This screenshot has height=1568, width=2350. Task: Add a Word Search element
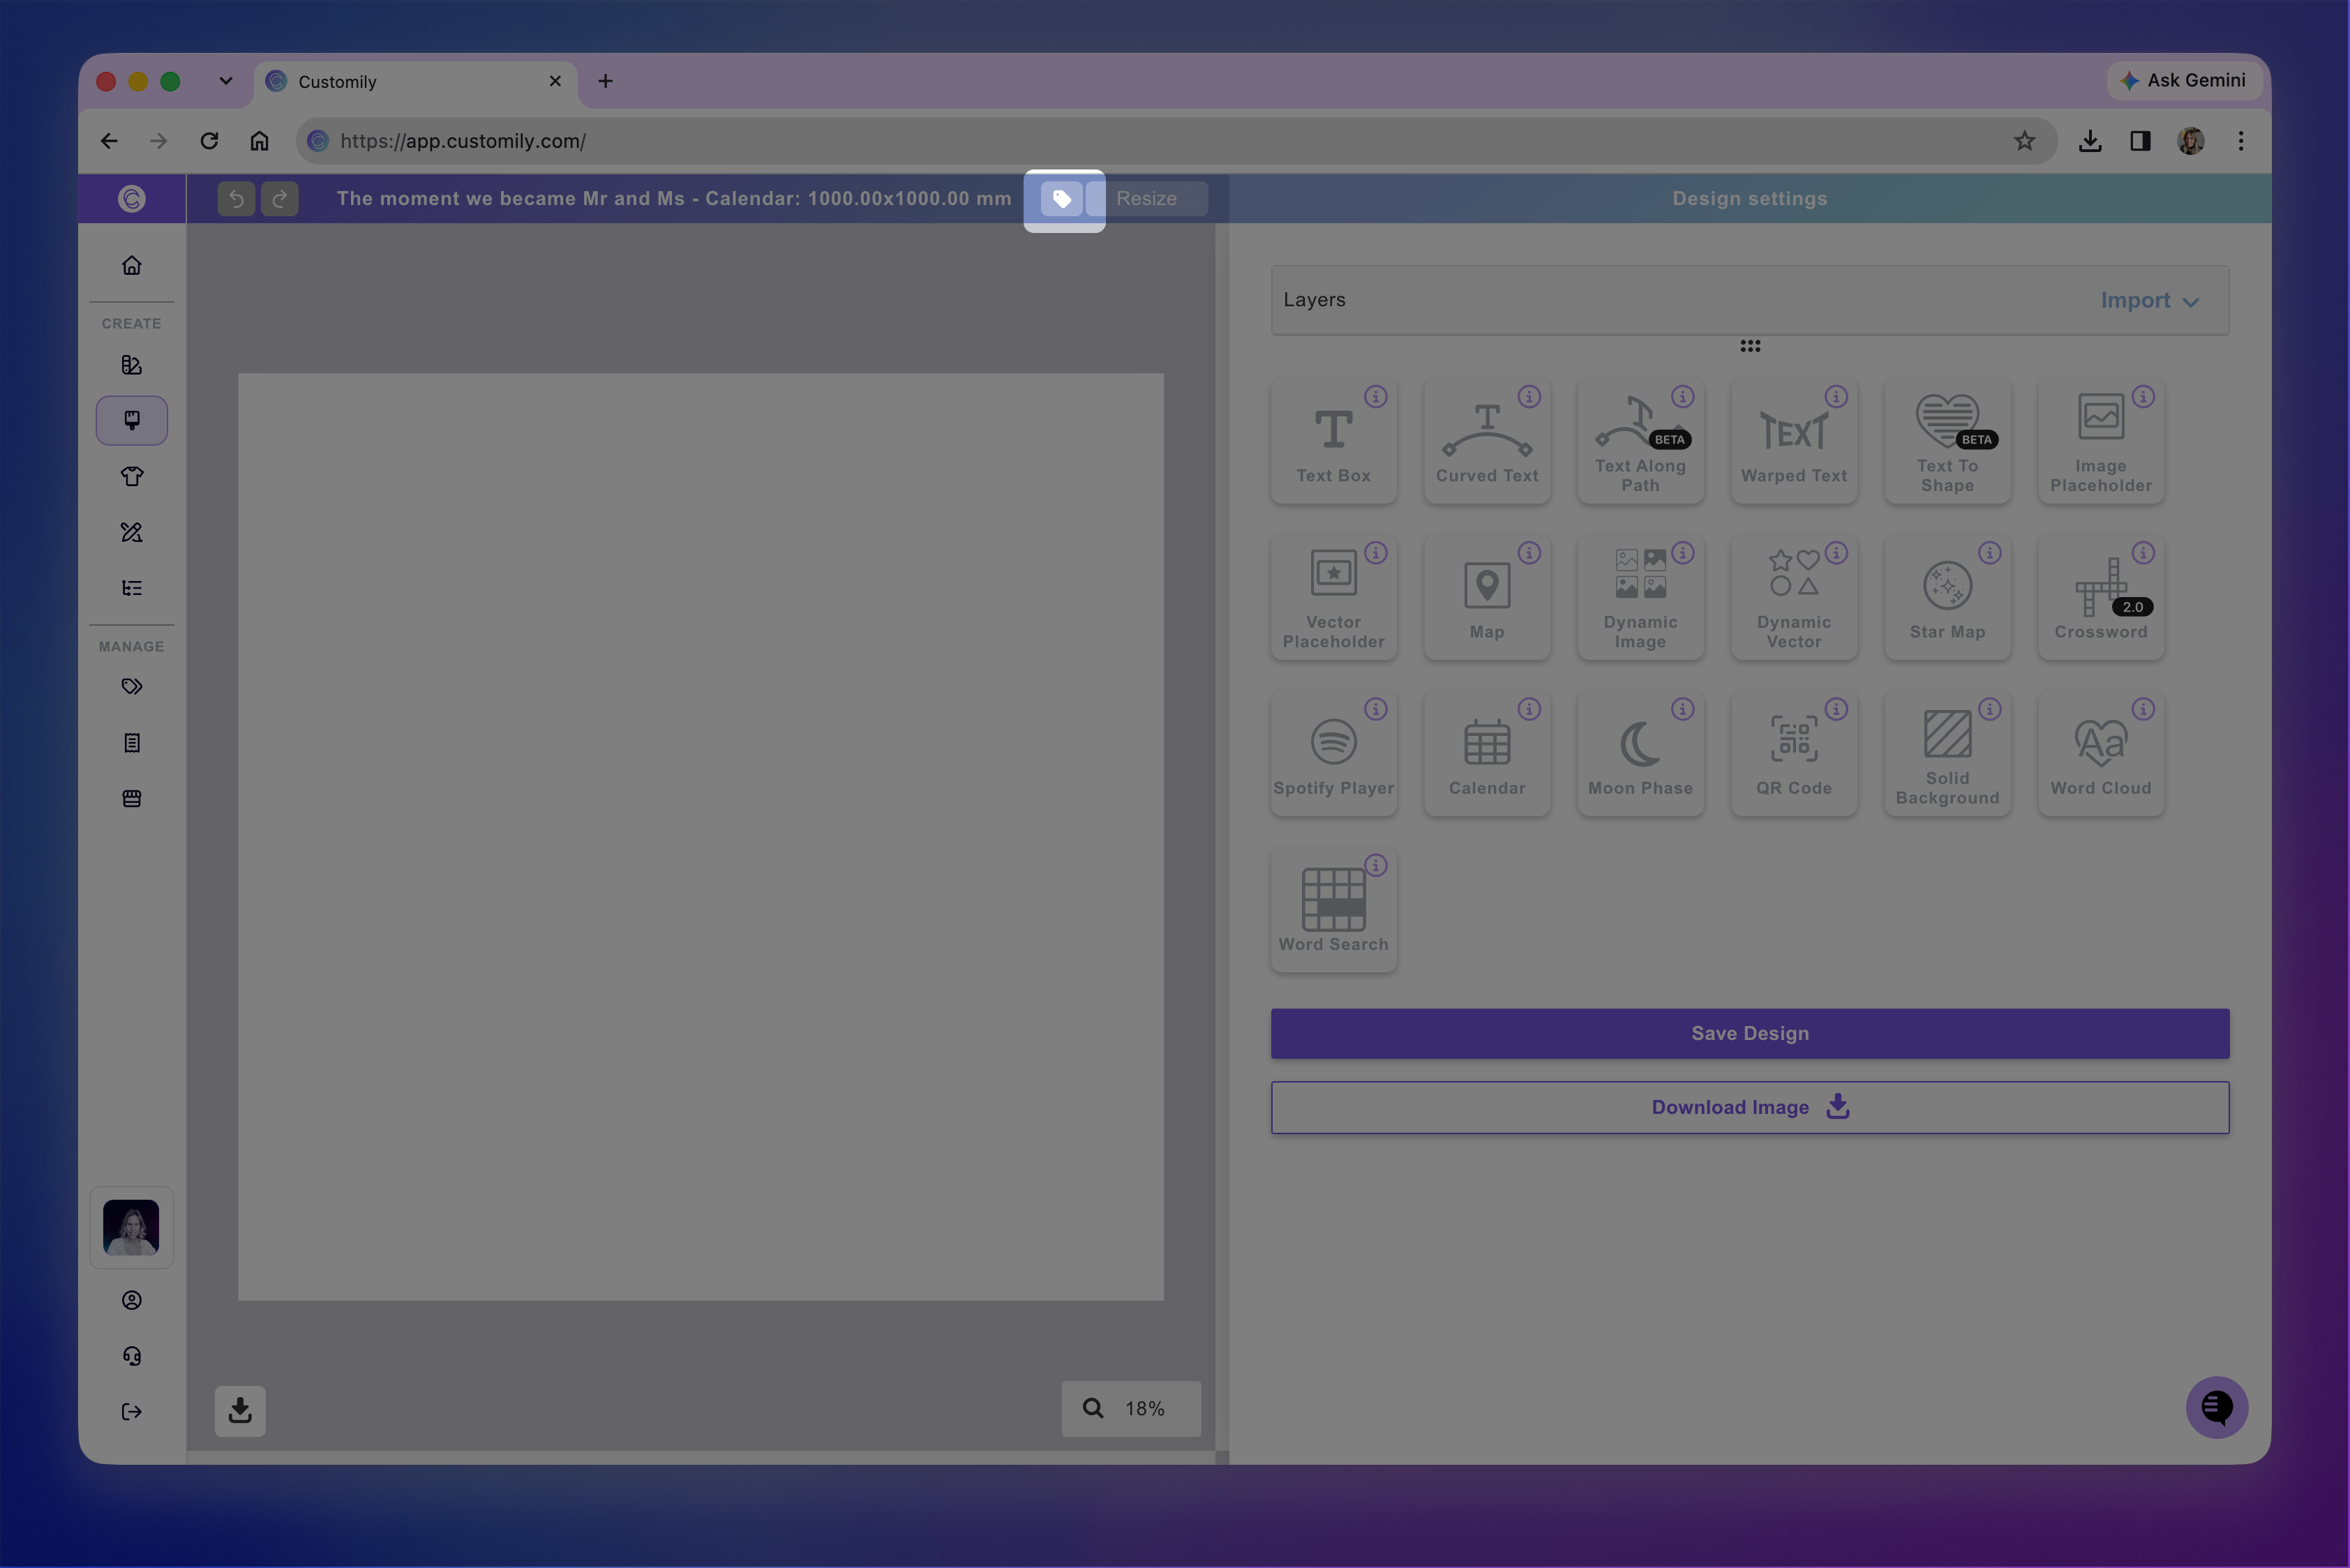pyautogui.click(x=1333, y=909)
